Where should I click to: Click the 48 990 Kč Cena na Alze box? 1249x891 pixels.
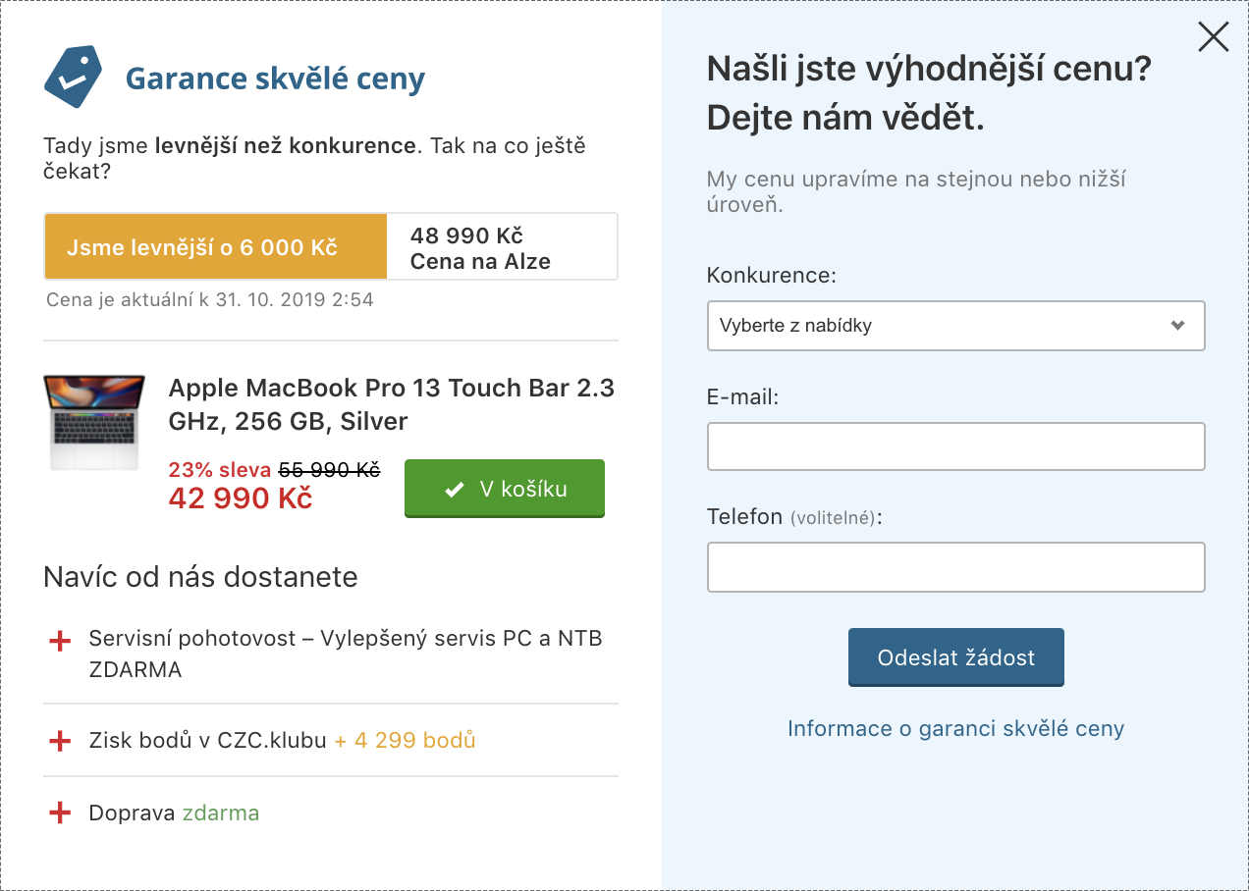(x=502, y=247)
